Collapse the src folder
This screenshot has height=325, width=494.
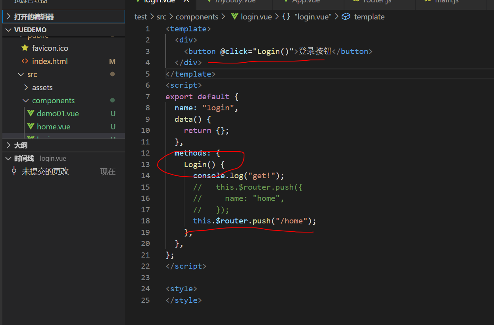tap(20, 74)
